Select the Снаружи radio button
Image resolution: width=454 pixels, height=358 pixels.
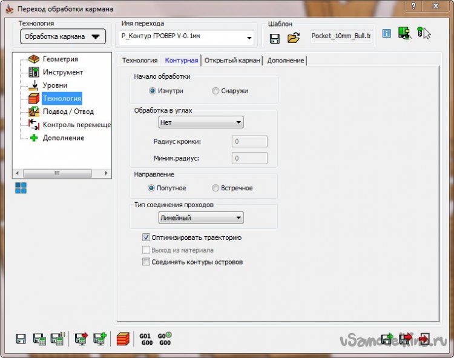click(216, 91)
